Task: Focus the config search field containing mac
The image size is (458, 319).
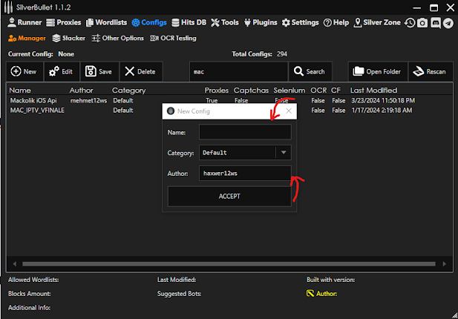Action: pos(238,72)
